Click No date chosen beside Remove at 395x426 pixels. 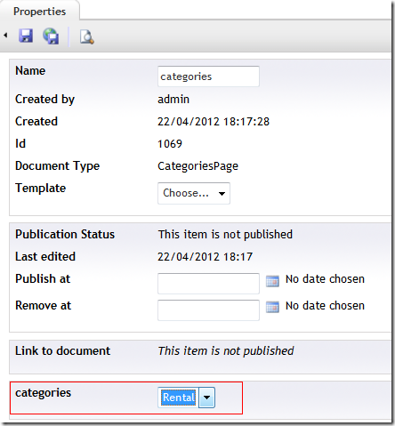[x=325, y=306]
